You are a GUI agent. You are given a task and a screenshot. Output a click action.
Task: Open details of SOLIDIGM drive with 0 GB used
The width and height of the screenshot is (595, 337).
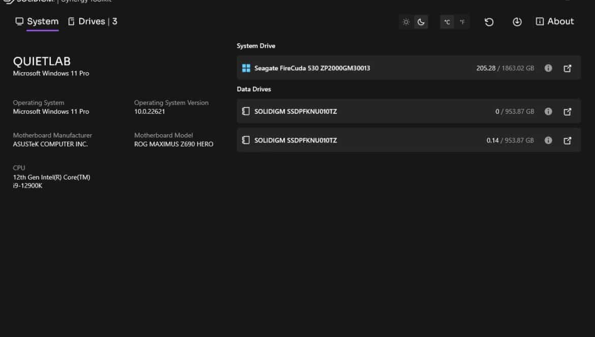point(568,111)
